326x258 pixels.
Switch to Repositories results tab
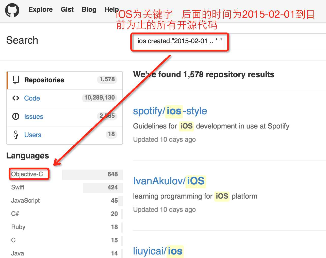coord(64,80)
